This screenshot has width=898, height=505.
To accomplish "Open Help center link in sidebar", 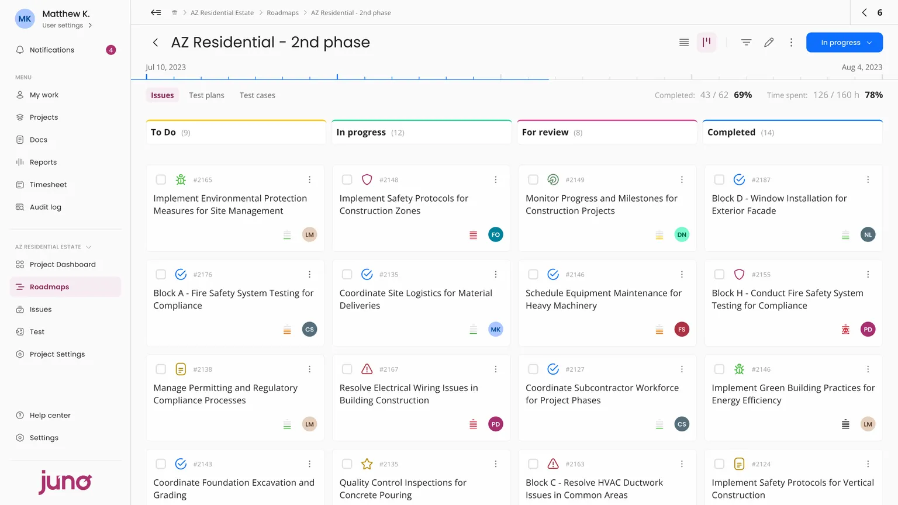I will 50,416.
